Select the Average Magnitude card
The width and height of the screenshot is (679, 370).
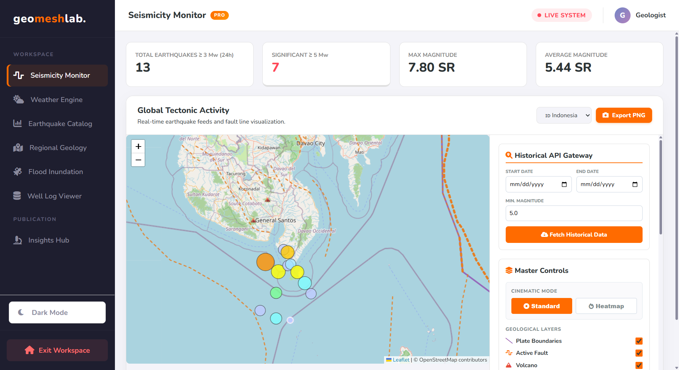(599, 64)
